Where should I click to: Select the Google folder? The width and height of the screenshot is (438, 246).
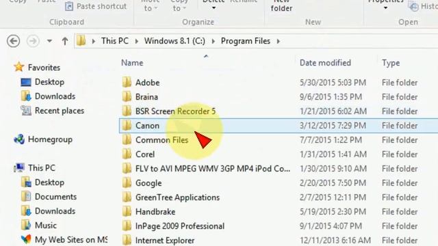coord(149,183)
